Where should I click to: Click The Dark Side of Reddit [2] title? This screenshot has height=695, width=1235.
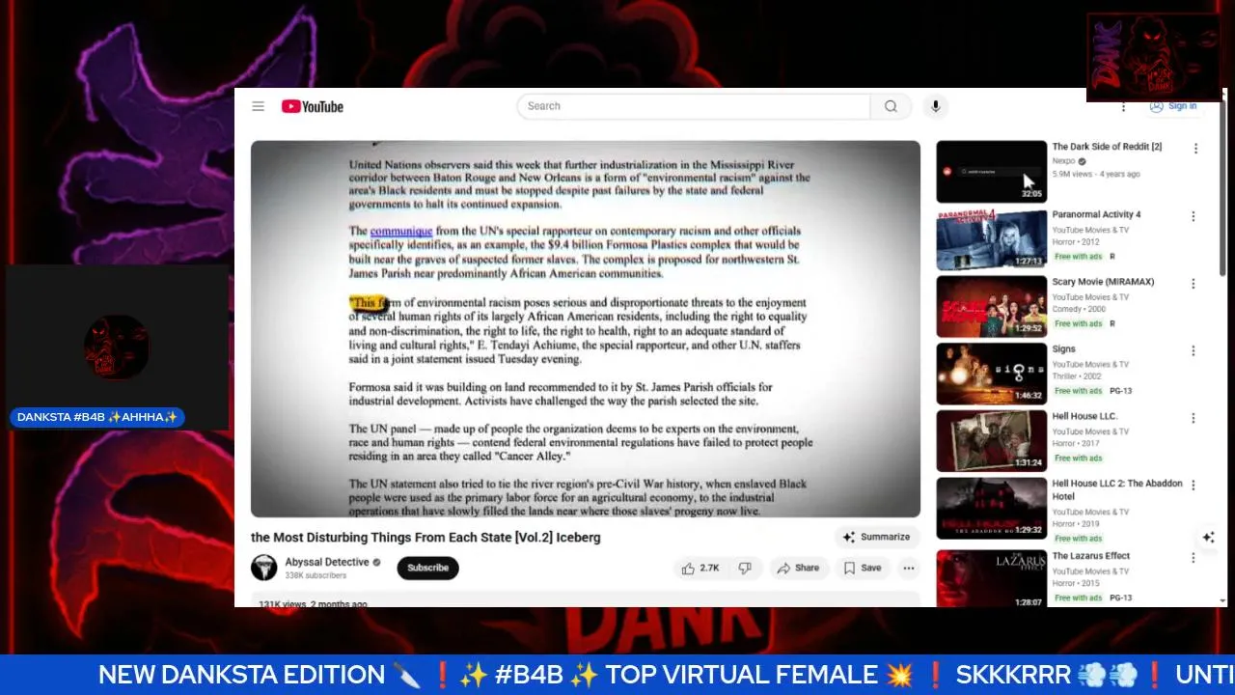point(1107,147)
